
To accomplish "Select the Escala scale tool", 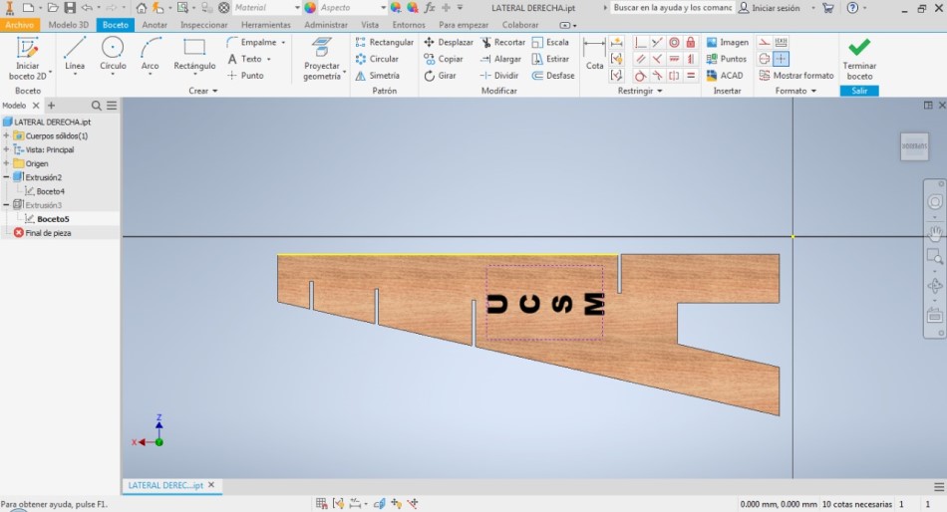I will [550, 42].
